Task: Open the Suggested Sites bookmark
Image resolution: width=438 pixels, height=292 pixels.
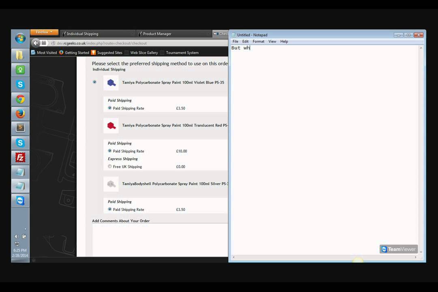Action: 107,53
